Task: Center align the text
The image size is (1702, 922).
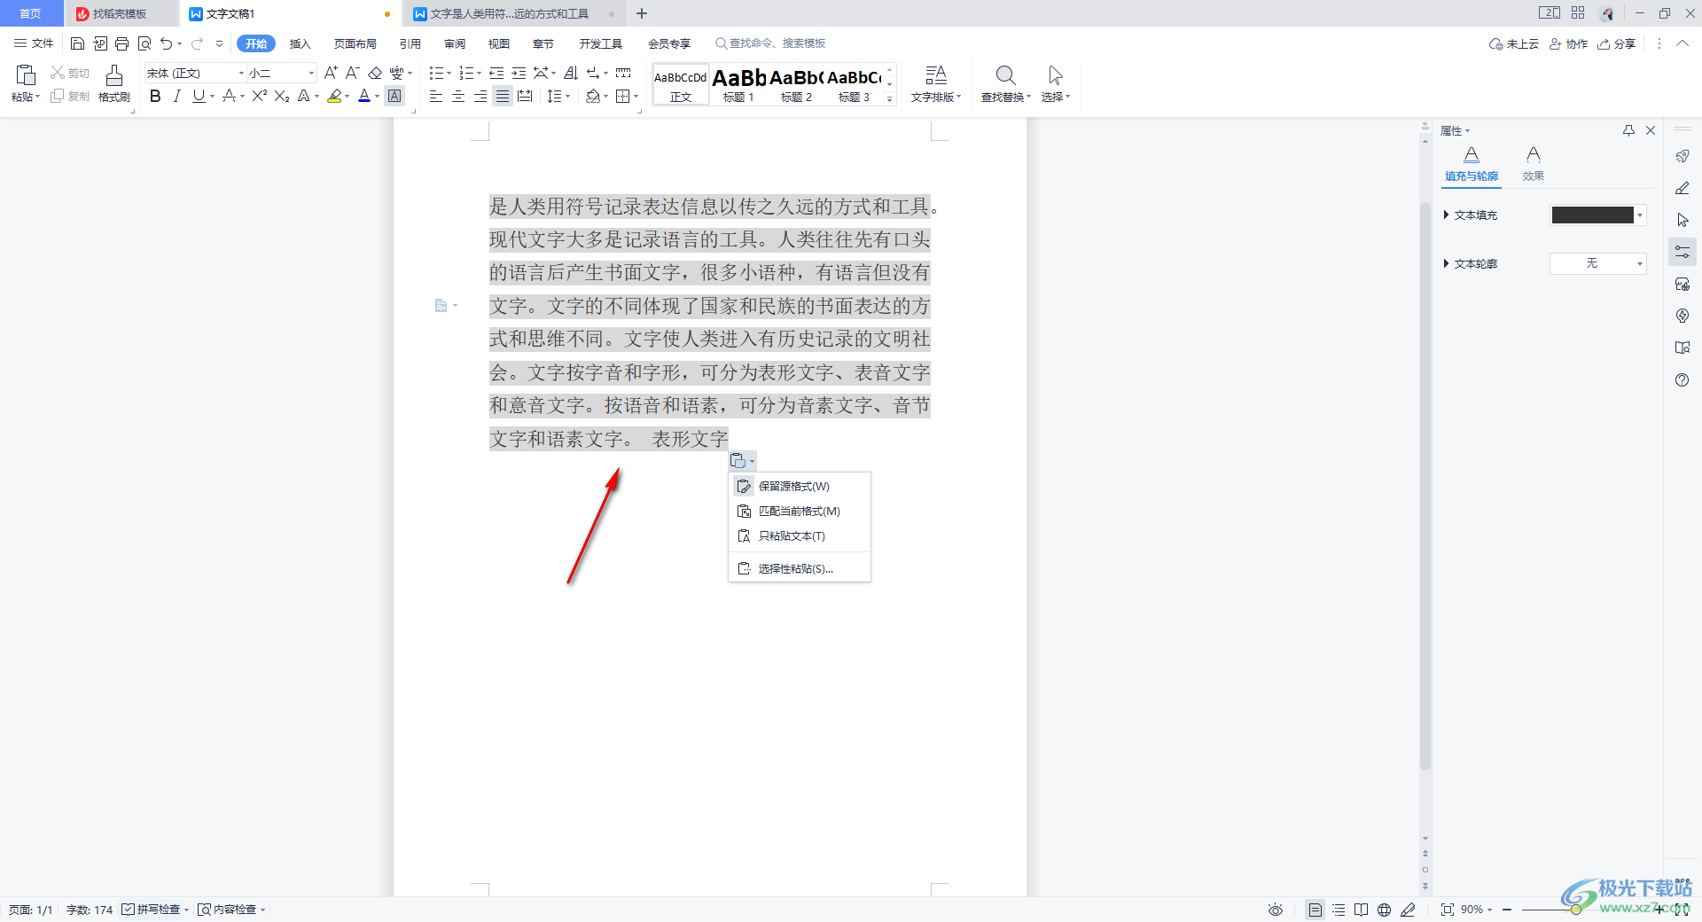Action: pyautogui.click(x=458, y=96)
